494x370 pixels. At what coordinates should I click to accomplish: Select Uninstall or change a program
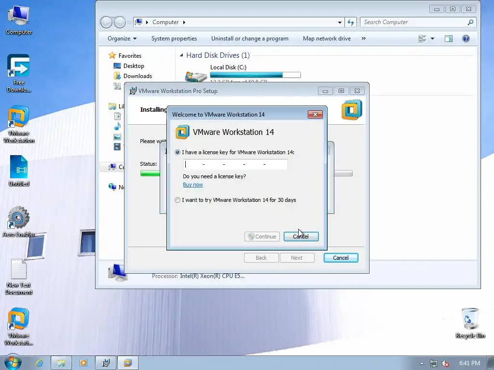(250, 39)
